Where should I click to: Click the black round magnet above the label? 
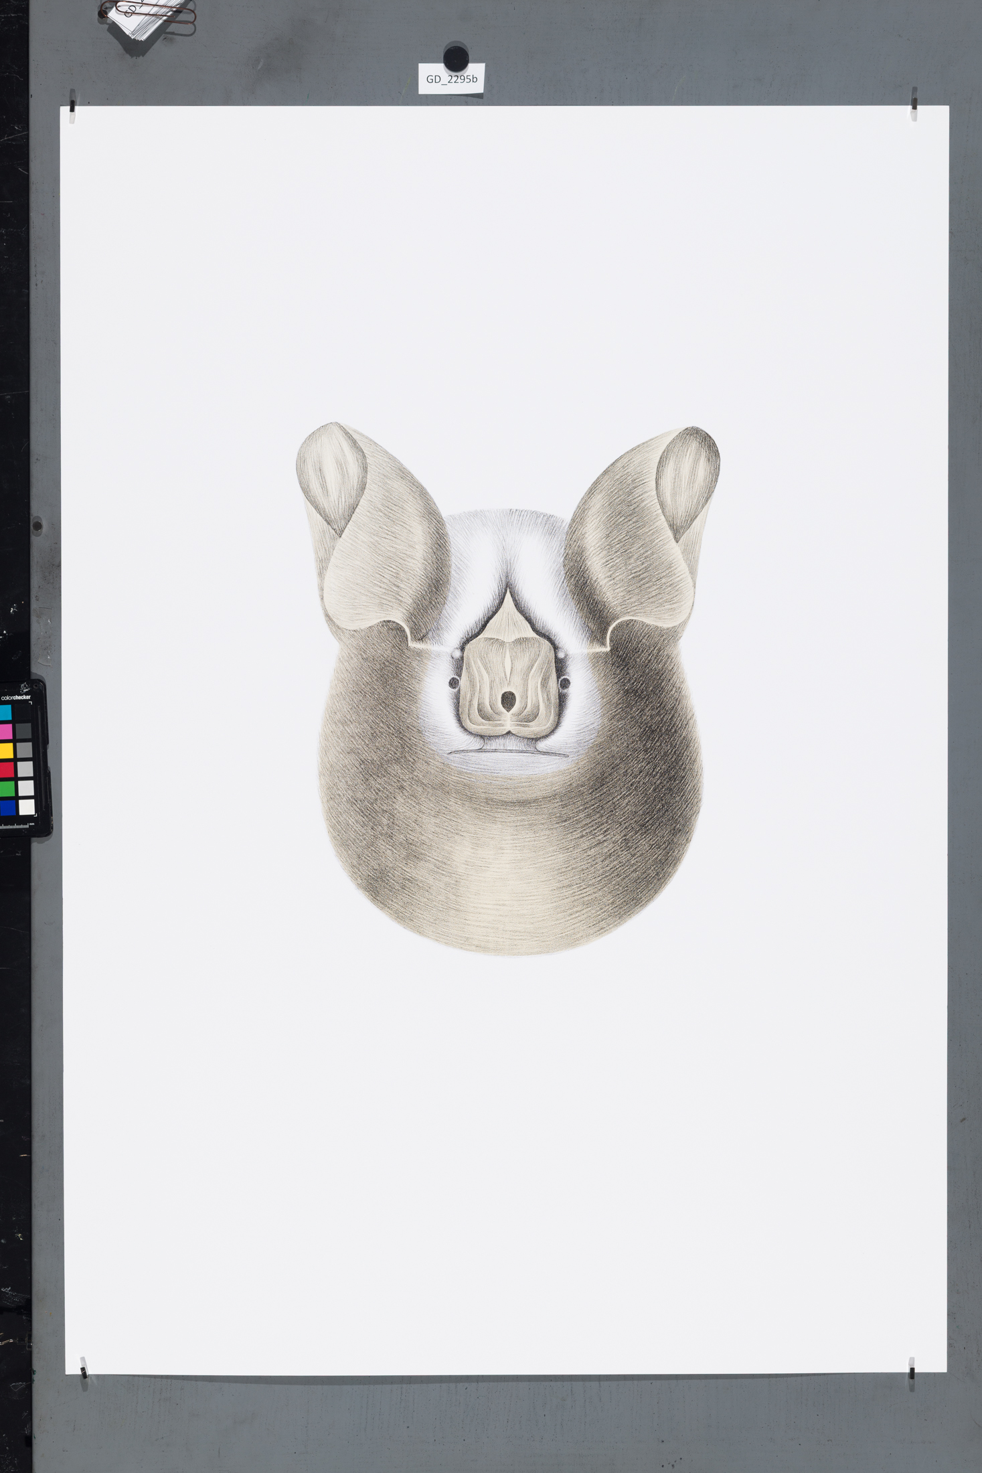(x=455, y=57)
